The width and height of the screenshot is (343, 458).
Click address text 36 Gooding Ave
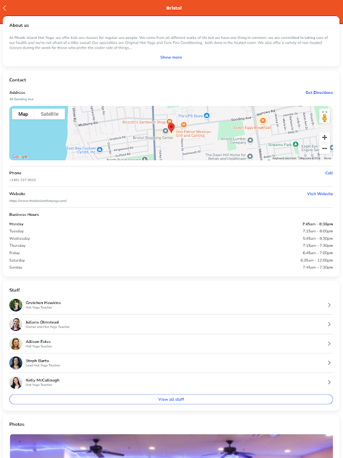click(21, 99)
